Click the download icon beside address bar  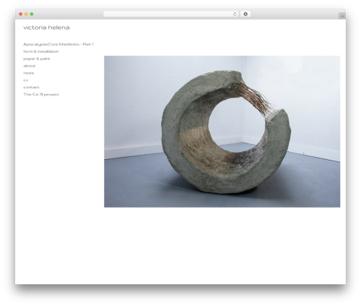[x=245, y=14]
